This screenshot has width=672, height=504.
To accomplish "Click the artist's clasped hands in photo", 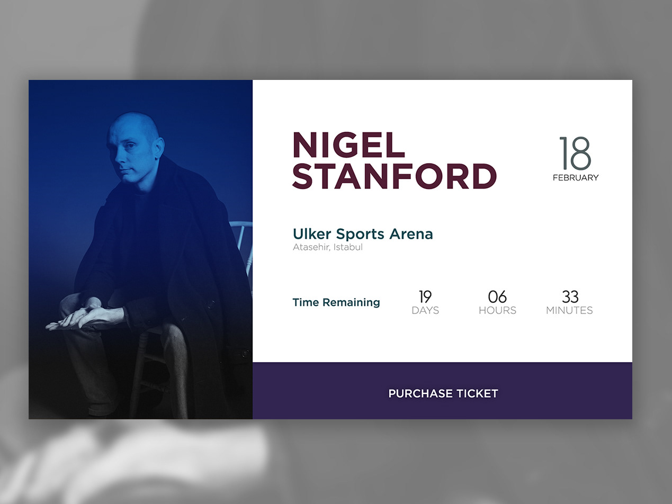I will (85, 317).
